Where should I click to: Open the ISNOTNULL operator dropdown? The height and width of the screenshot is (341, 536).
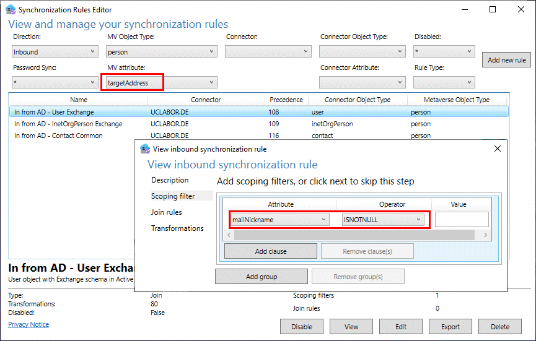click(x=383, y=220)
